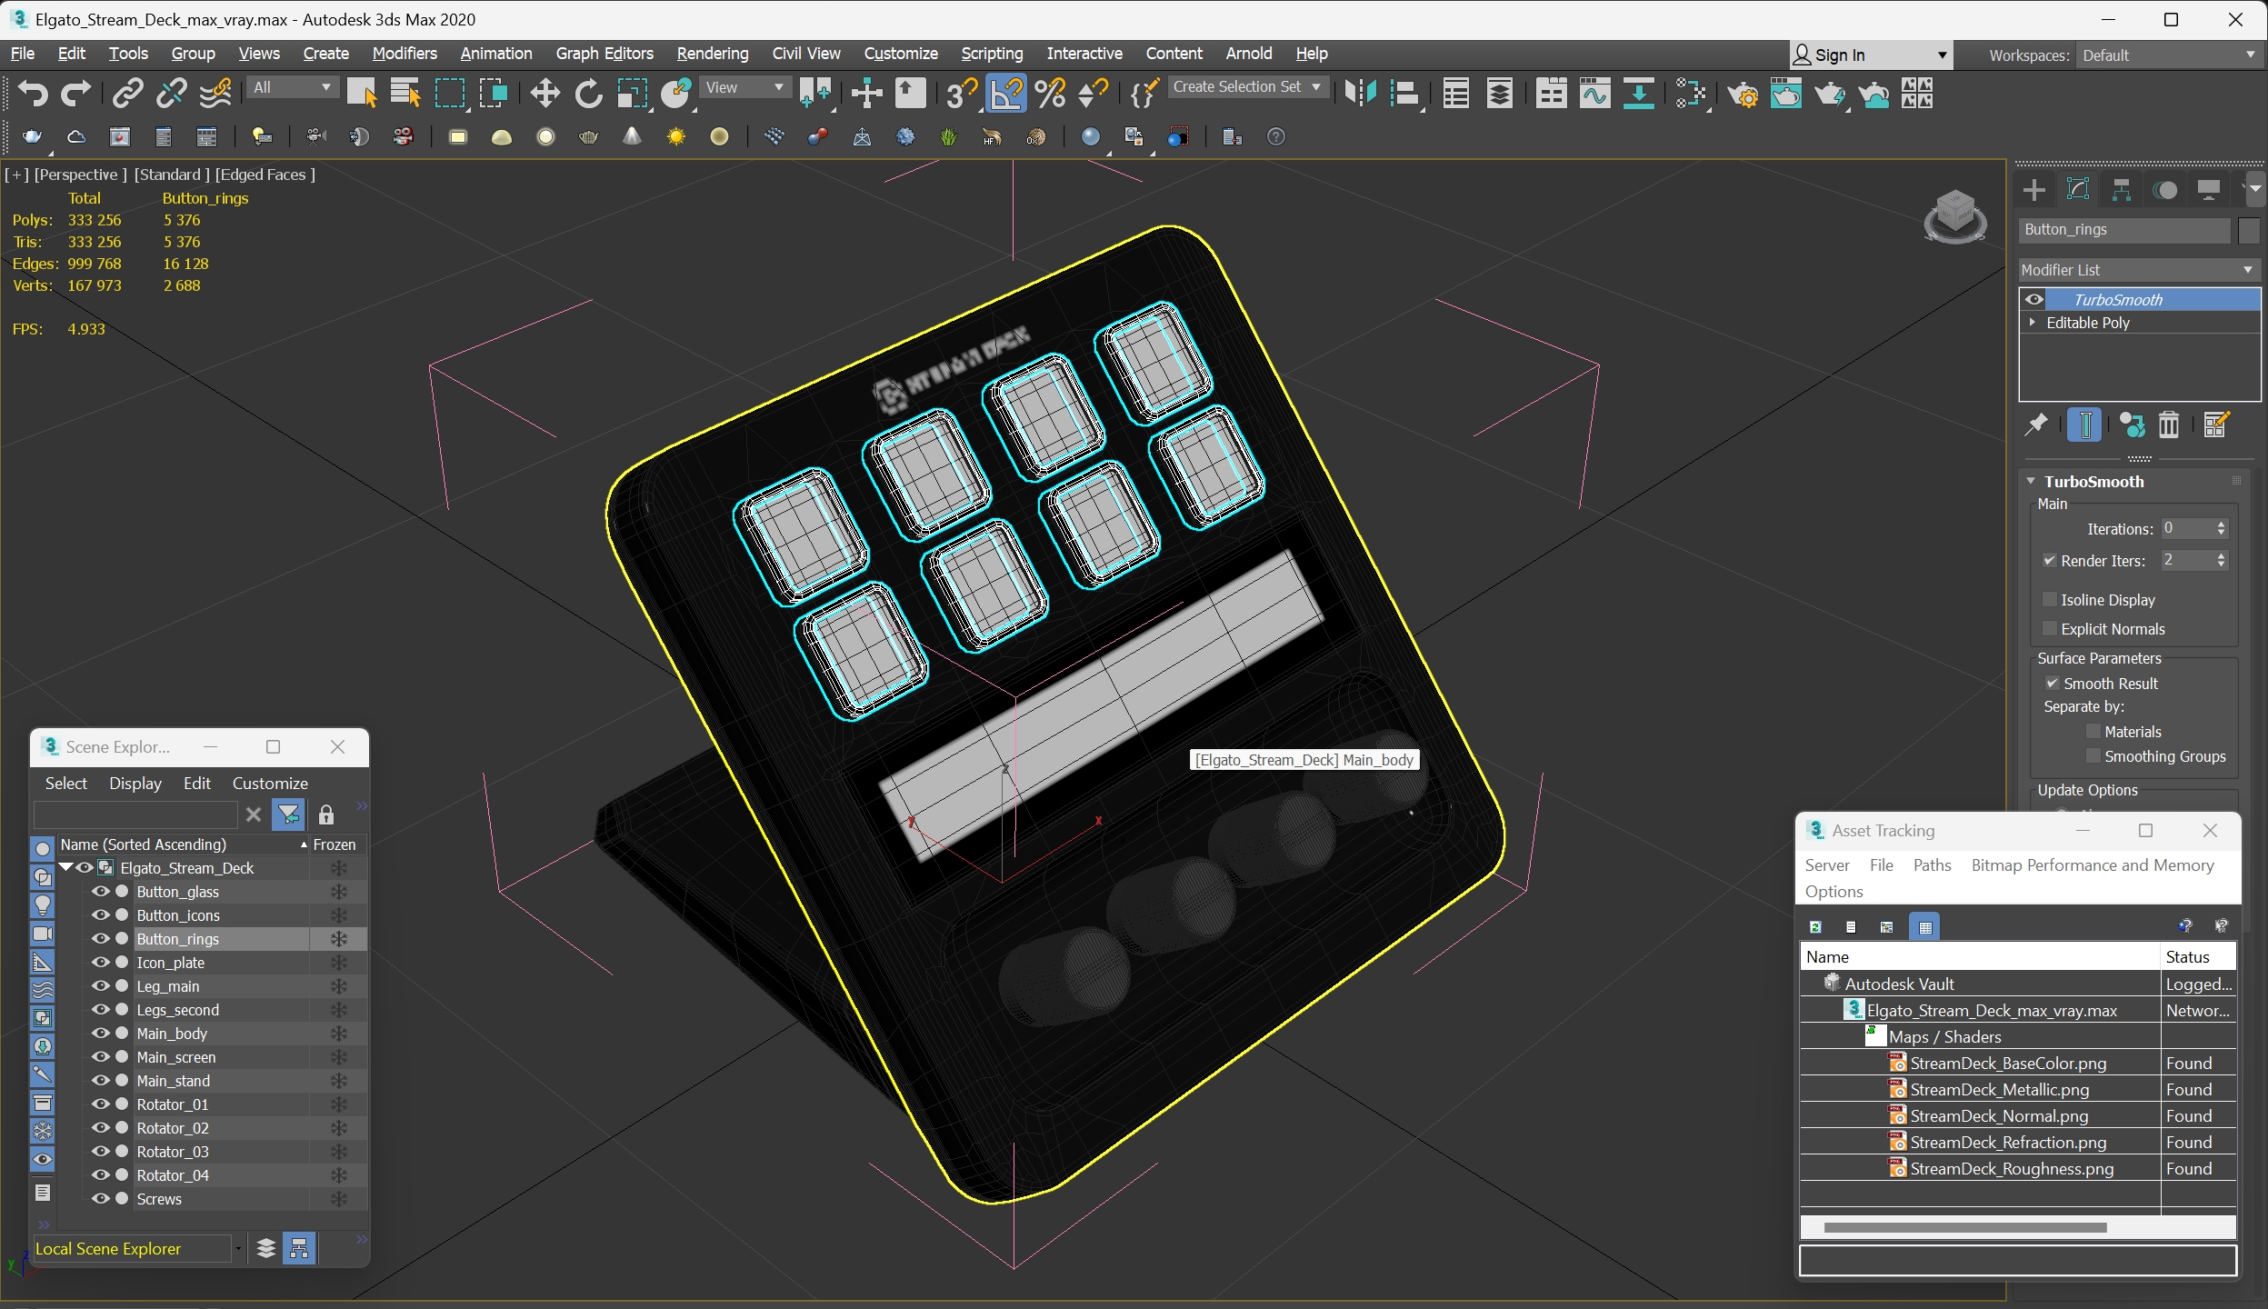
Task: Open the Motion panel icon
Action: (x=2165, y=190)
